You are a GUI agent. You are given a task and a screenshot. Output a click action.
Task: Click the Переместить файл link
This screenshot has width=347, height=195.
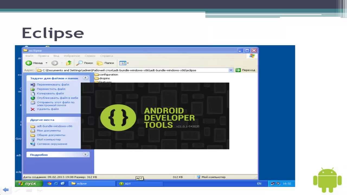pos(51,89)
